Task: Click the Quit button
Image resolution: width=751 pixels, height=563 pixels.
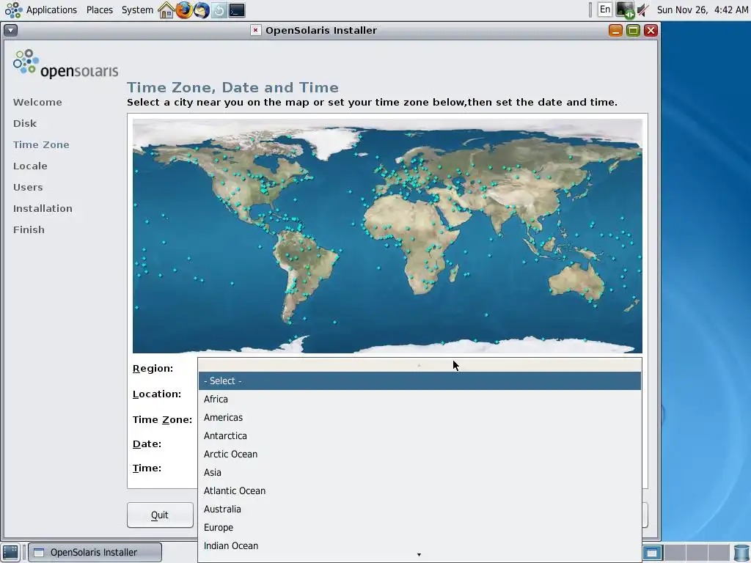Action: [x=160, y=515]
